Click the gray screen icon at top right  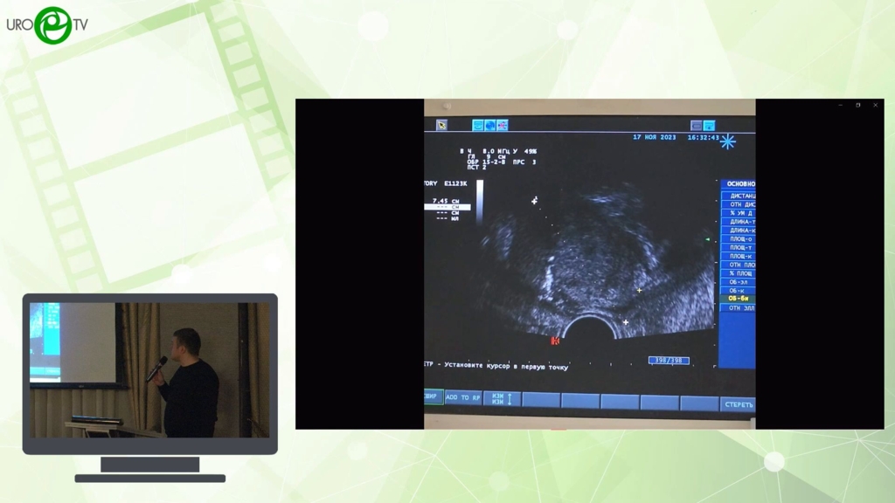pos(697,126)
